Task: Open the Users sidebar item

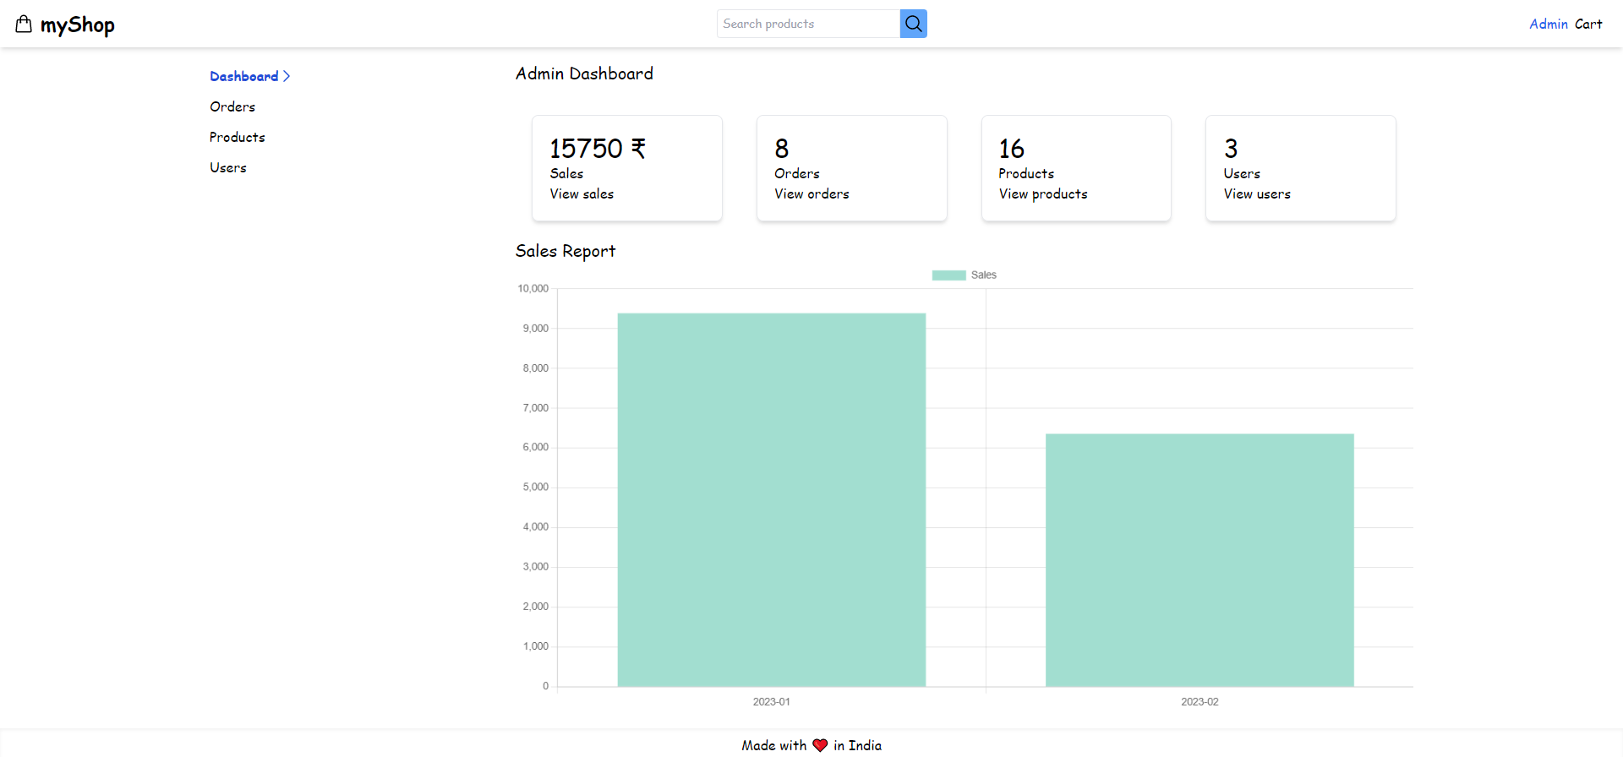Action: (x=228, y=167)
